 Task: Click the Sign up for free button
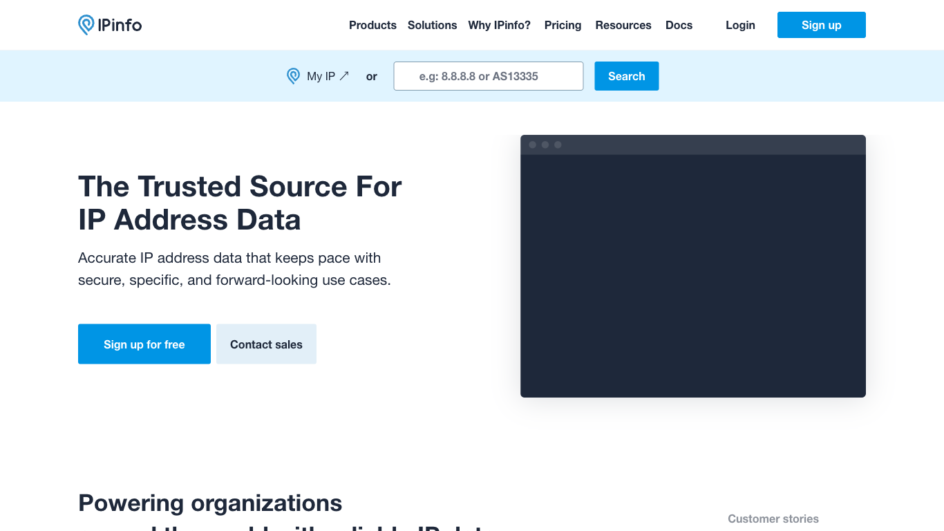(144, 344)
